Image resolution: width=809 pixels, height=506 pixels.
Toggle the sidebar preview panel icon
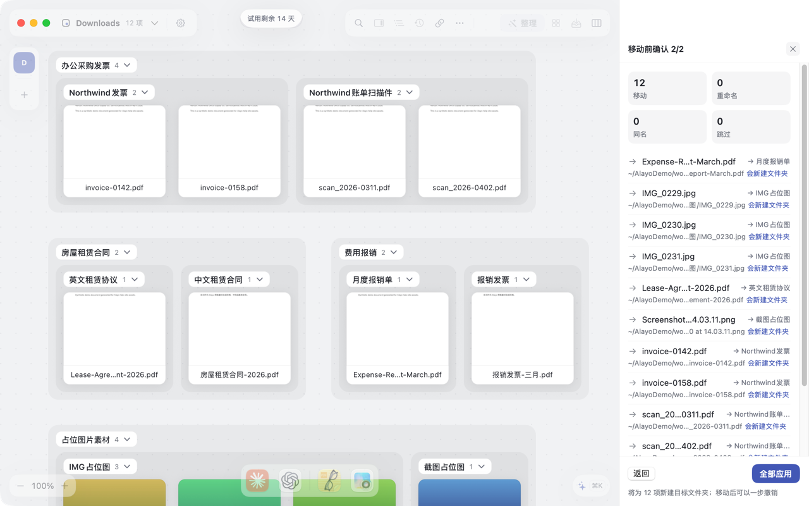[379, 23]
